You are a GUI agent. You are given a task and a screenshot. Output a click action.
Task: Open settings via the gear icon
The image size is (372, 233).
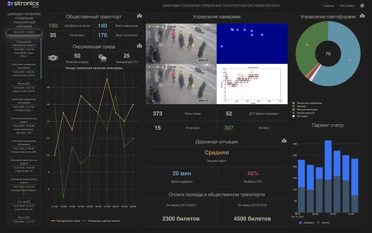tap(362, 6)
